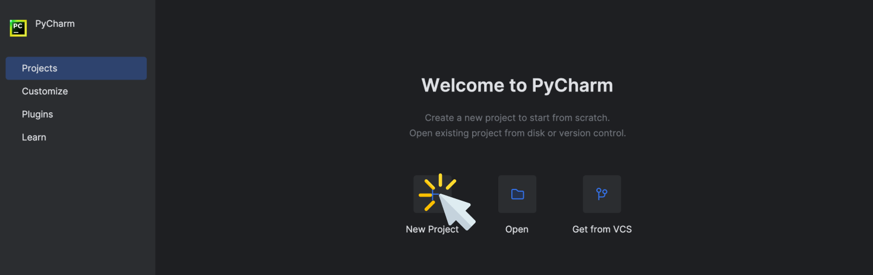Click the New Project plus icon
This screenshot has width=873, height=275.
(432, 194)
